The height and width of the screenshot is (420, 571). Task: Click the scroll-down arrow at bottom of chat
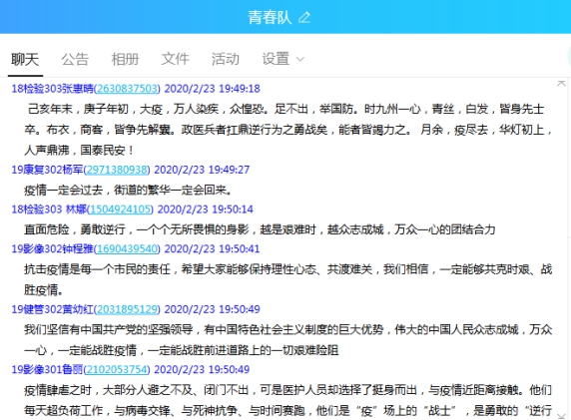click(x=561, y=416)
